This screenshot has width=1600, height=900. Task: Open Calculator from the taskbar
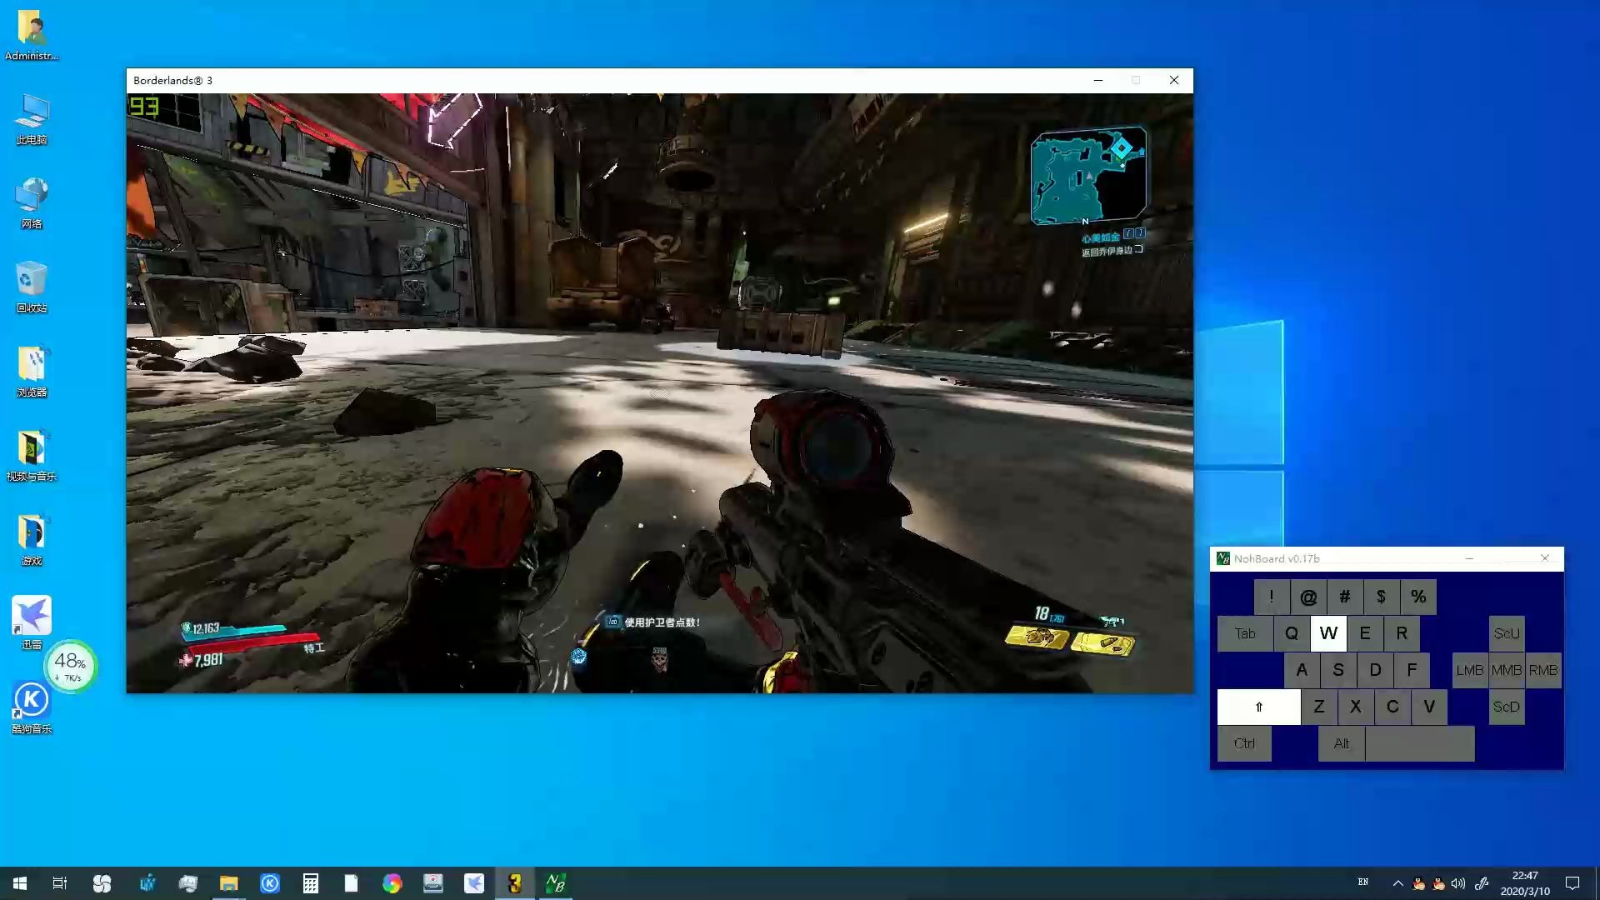pyautogui.click(x=310, y=883)
